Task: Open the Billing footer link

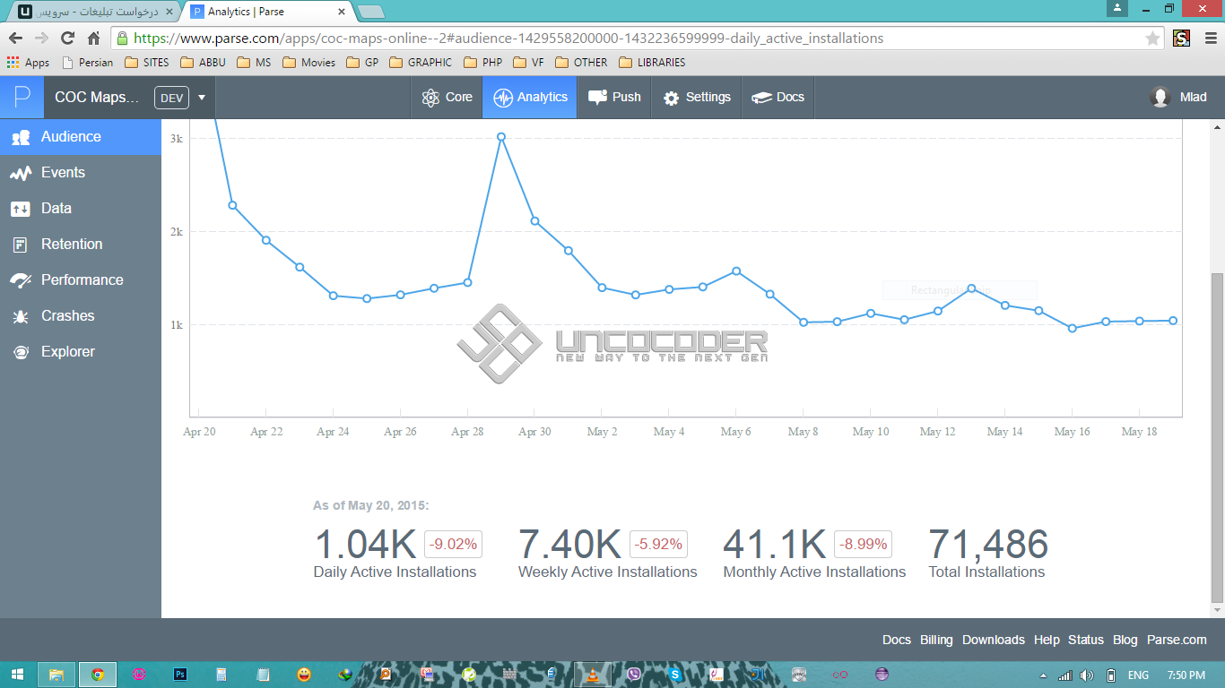Action: coord(936,640)
